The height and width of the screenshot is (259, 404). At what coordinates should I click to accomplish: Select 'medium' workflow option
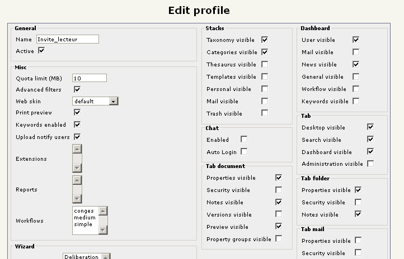[x=84, y=218]
